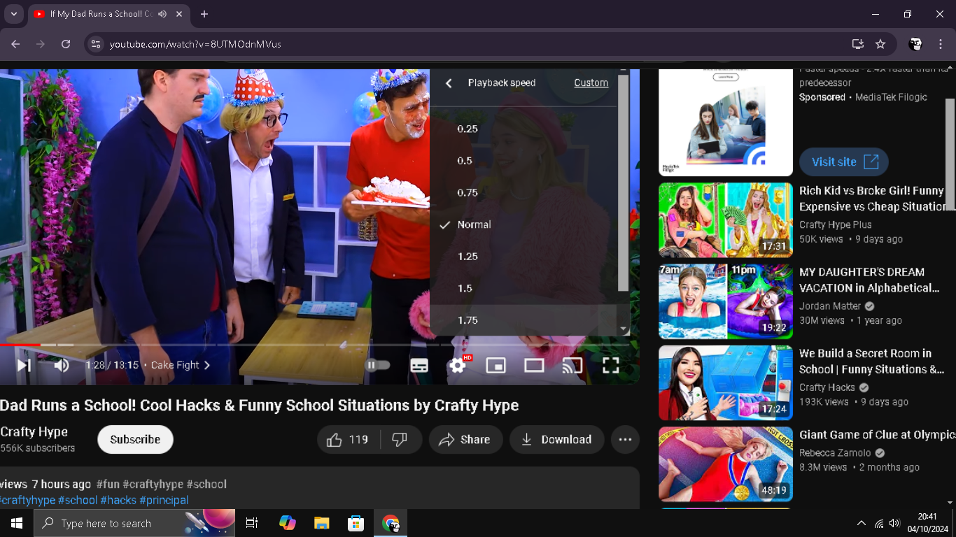Install app icon in address bar

tap(857, 44)
